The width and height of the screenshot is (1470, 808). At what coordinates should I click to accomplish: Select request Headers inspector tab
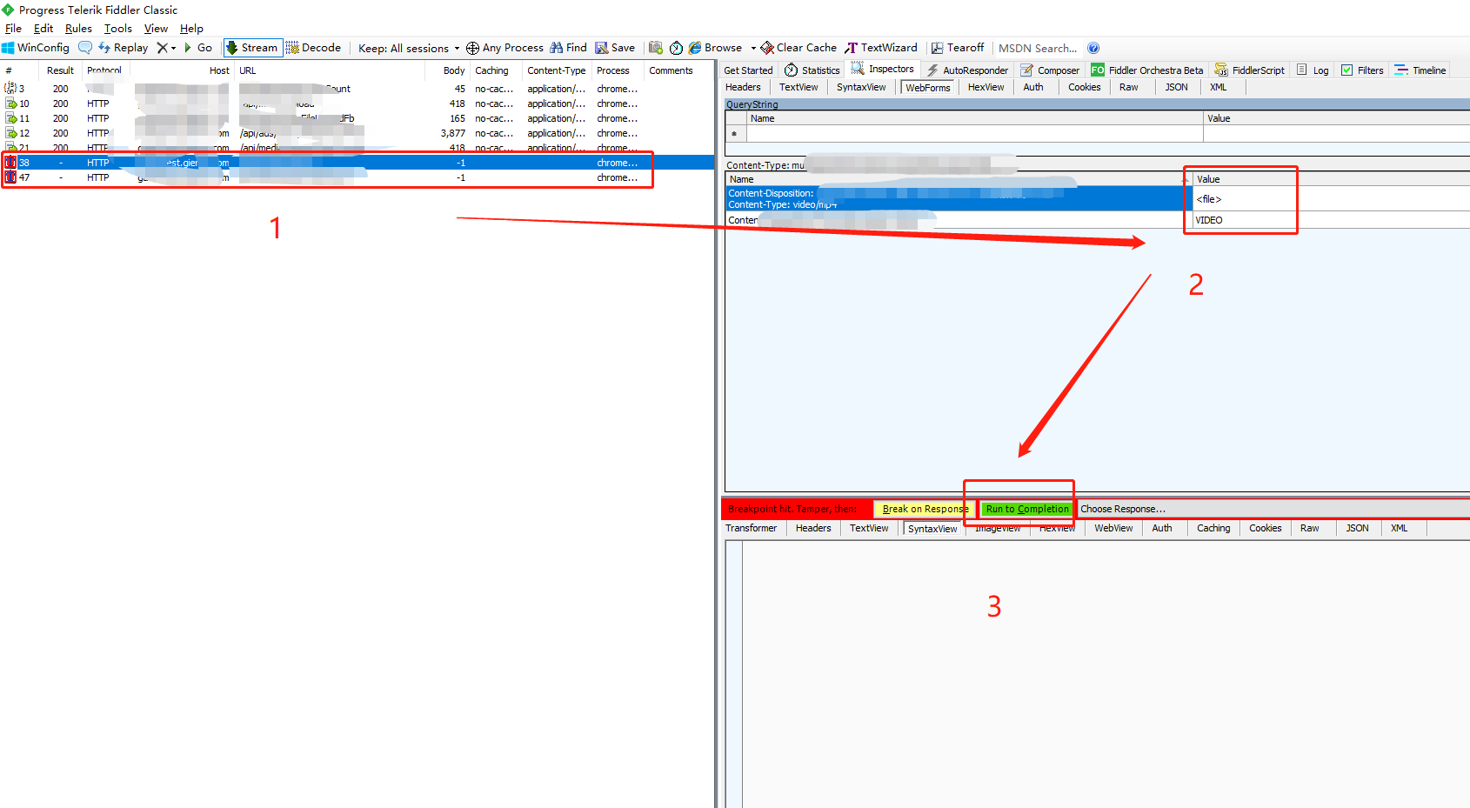[743, 87]
